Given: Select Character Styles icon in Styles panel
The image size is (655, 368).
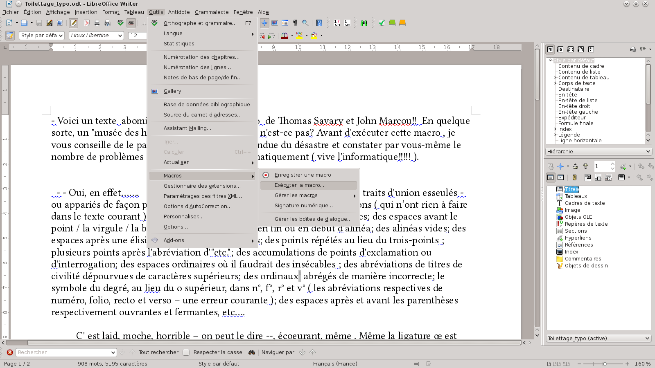Looking at the screenshot, I should click(x=560, y=49).
